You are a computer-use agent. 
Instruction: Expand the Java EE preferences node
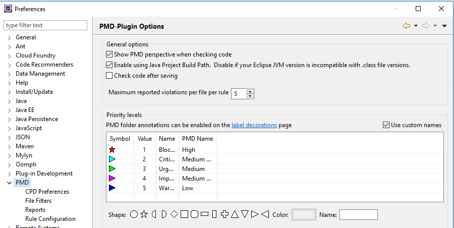click(x=9, y=110)
